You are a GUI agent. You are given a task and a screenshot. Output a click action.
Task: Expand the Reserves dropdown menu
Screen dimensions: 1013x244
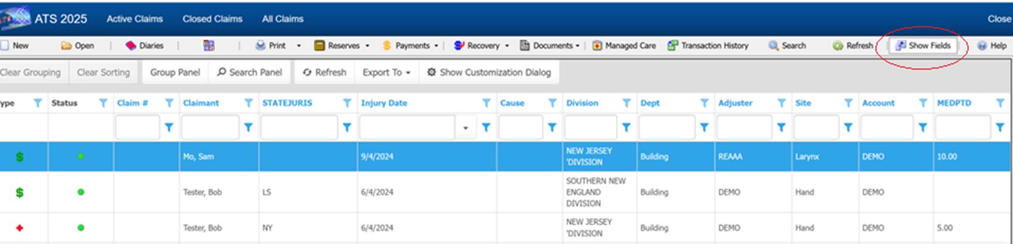pos(367,46)
